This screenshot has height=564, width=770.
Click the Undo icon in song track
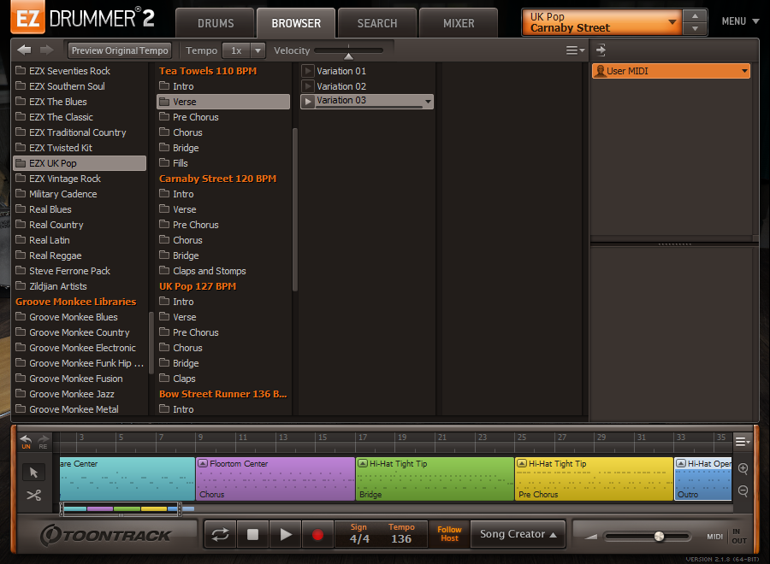(26, 442)
